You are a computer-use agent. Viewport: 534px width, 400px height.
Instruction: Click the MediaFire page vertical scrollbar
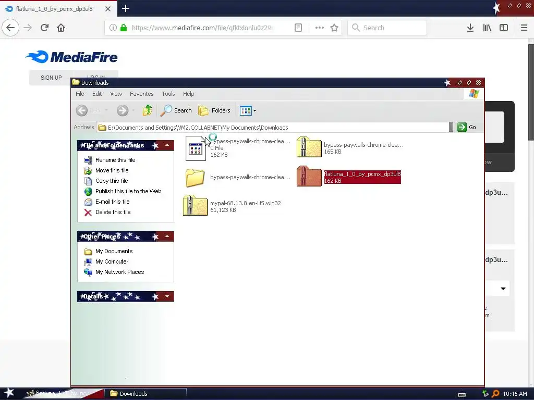[531, 92]
